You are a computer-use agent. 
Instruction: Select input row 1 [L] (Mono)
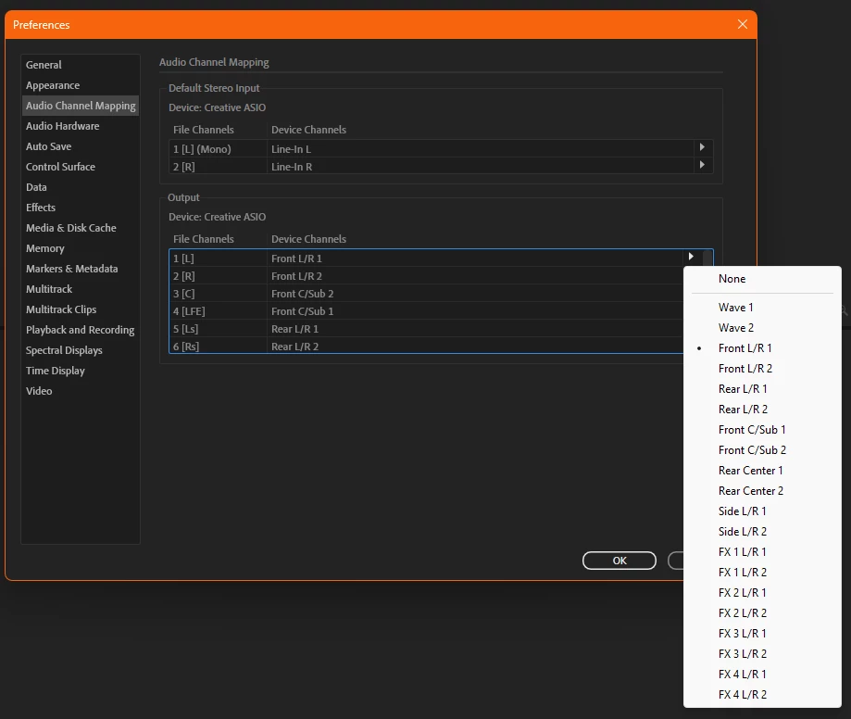click(x=441, y=149)
